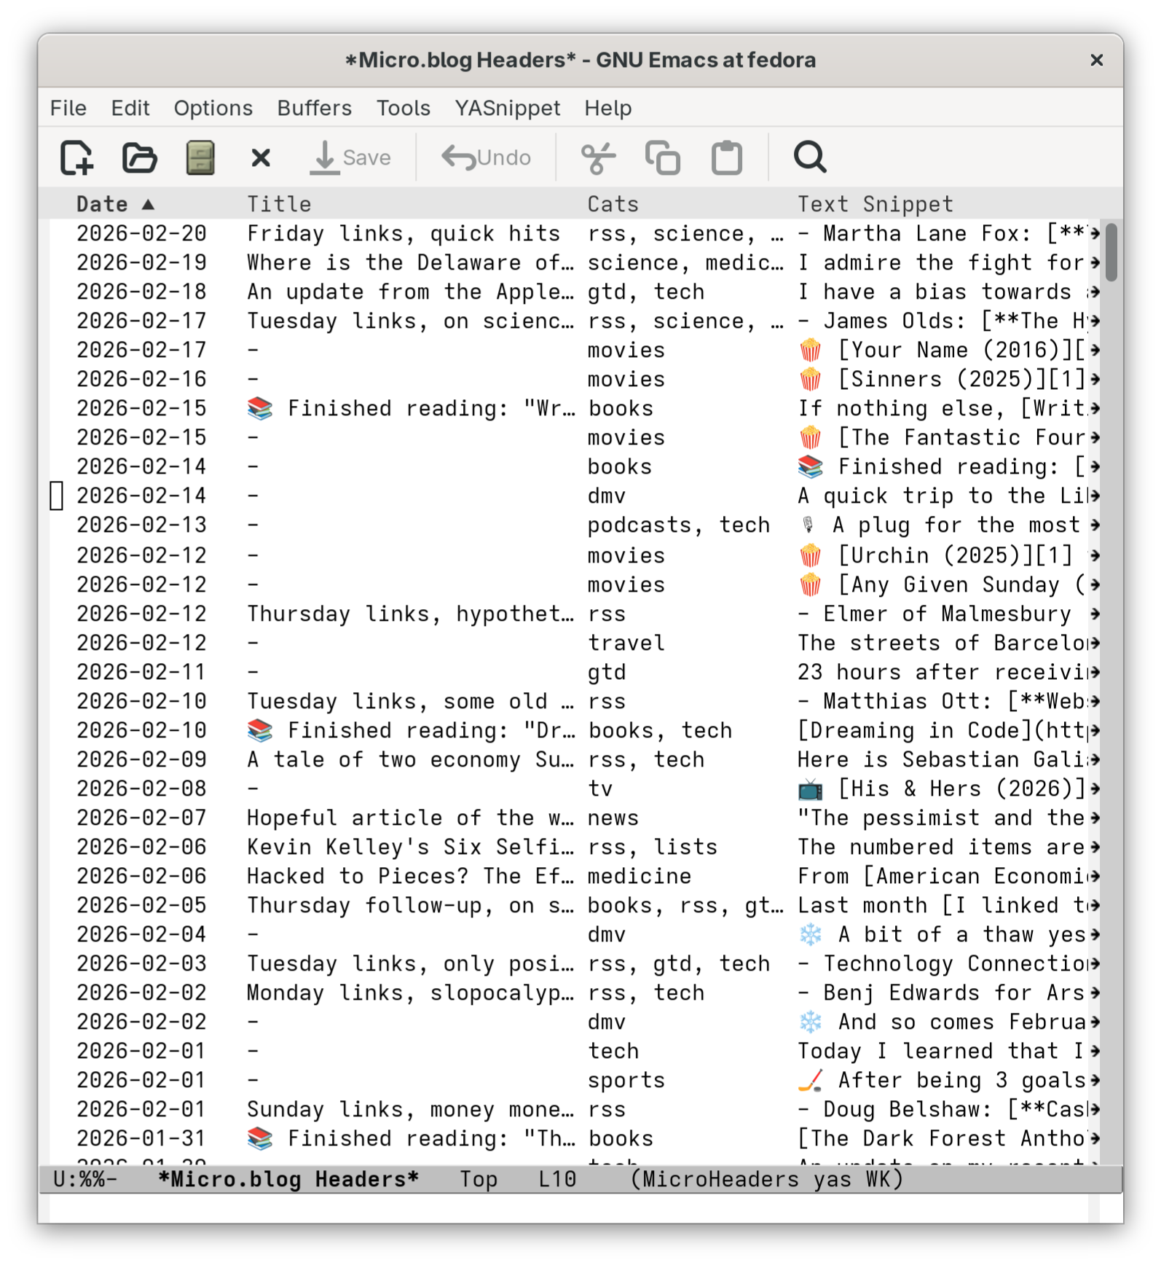Screen dimensions: 1161x1265
Task: Click the date 2026-02-11
Action: pyautogui.click(x=141, y=672)
